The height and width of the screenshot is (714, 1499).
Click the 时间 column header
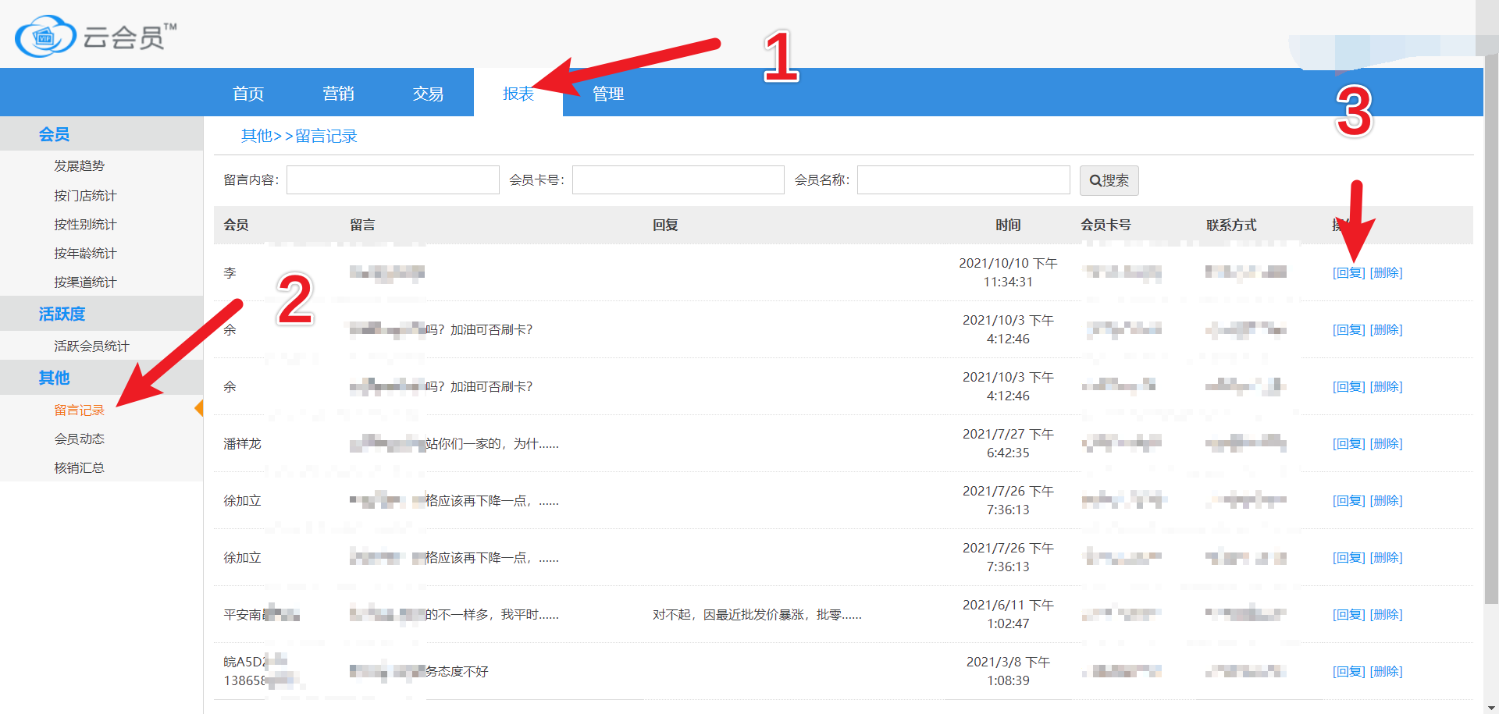click(1008, 225)
